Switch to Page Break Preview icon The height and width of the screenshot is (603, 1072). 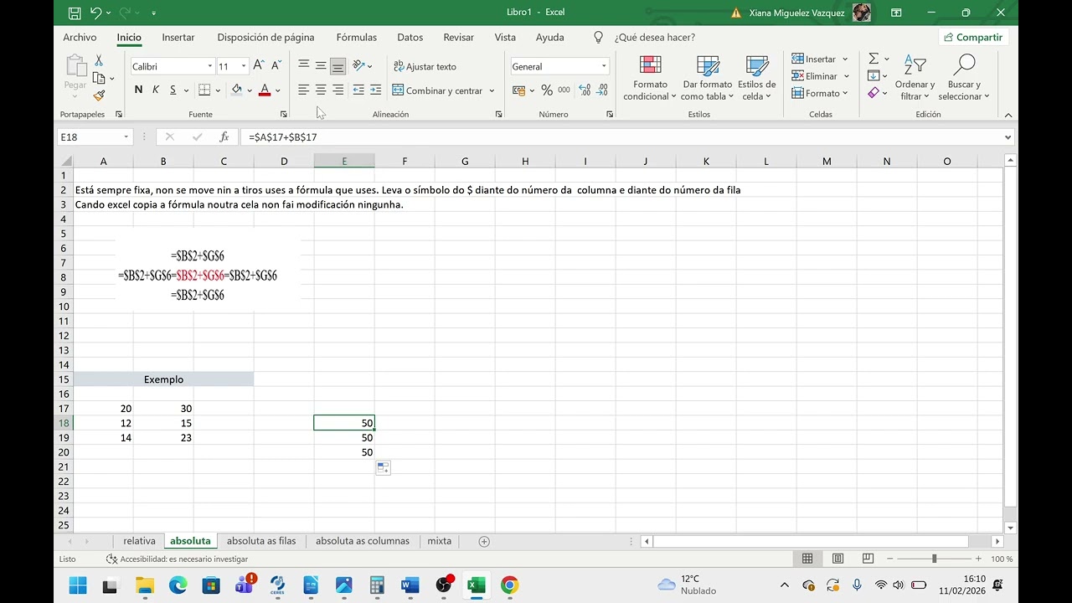pyautogui.click(x=868, y=559)
